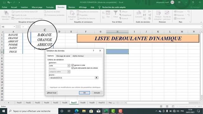Click the Annuler button

97,93
